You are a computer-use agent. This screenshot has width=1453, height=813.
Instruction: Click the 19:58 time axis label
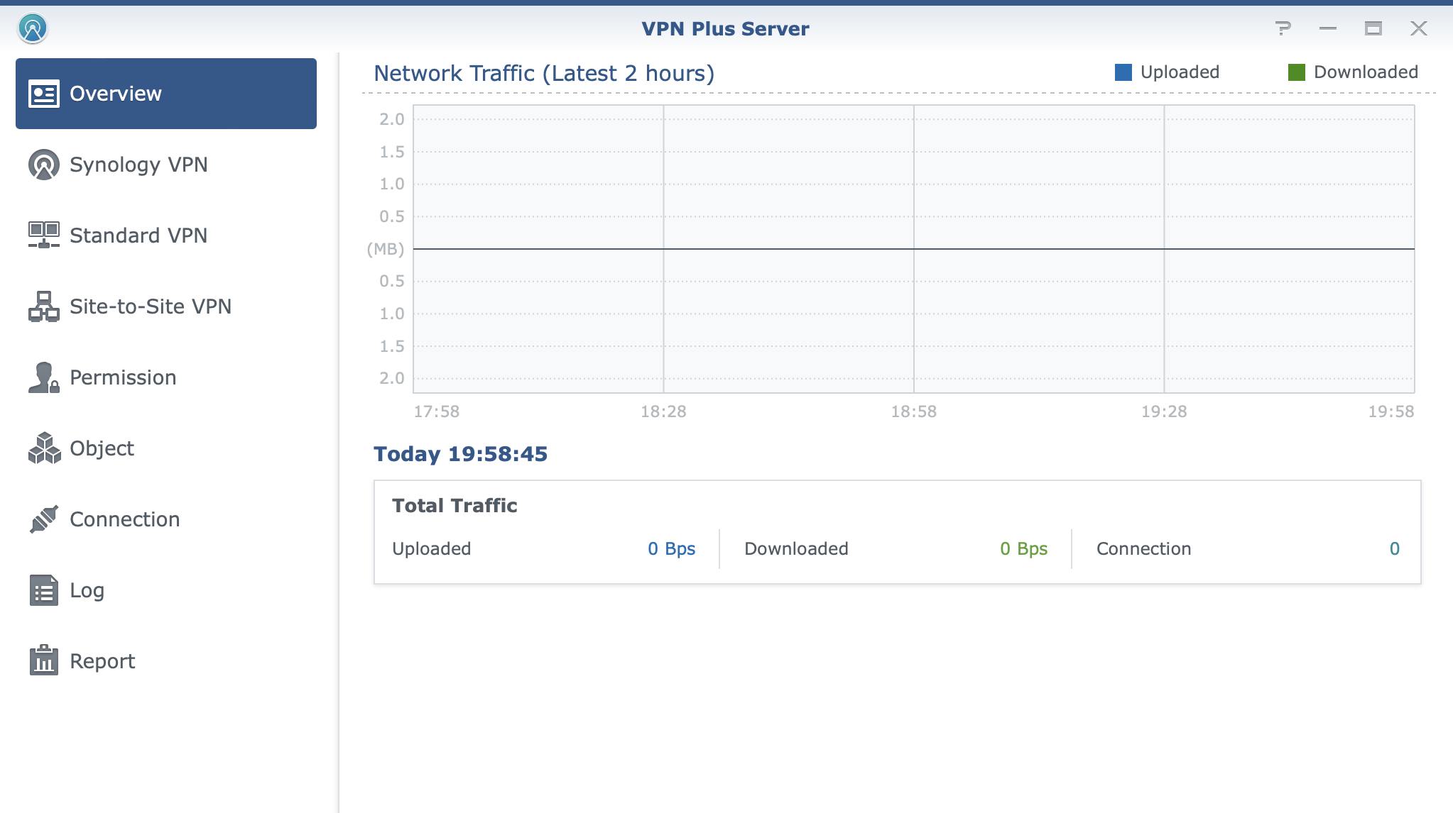click(x=1391, y=411)
